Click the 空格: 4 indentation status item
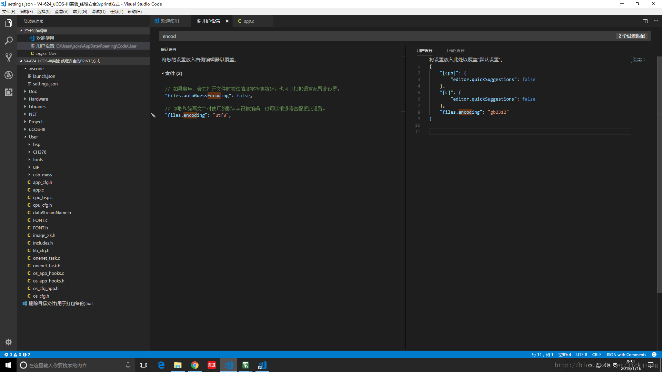662x372 pixels. point(565,354)
